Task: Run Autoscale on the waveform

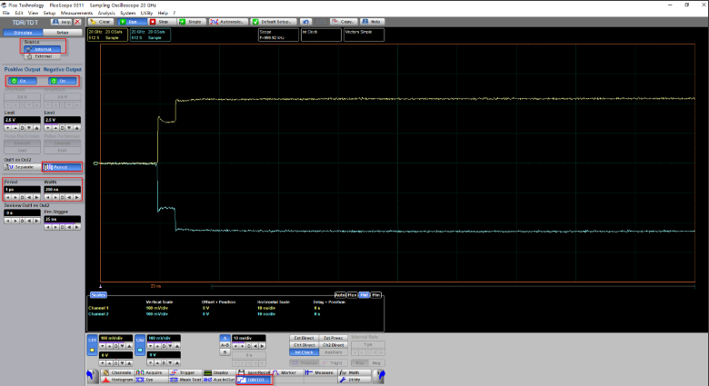Action: pyautogui.click(x=225, y=21)
